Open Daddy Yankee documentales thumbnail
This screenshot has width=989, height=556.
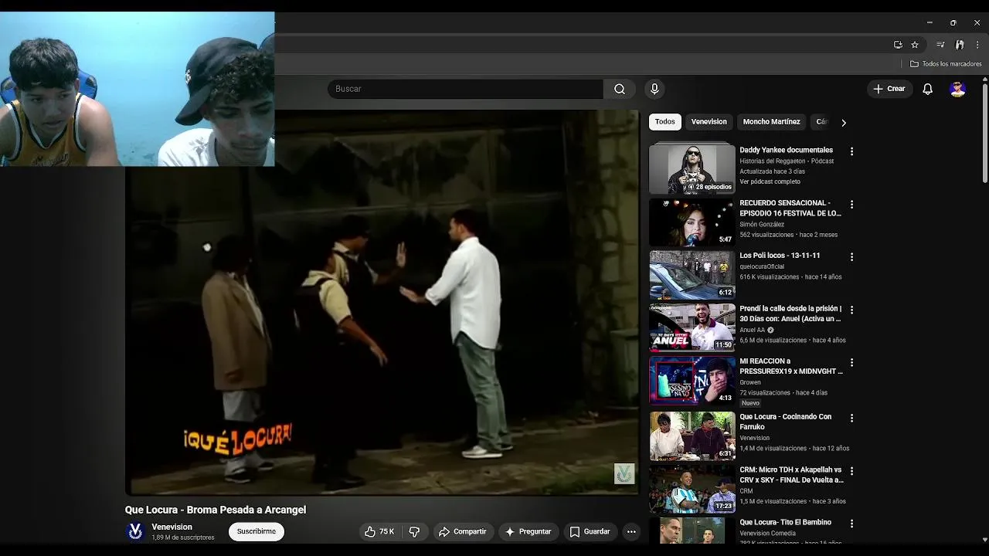pos(692,168)
